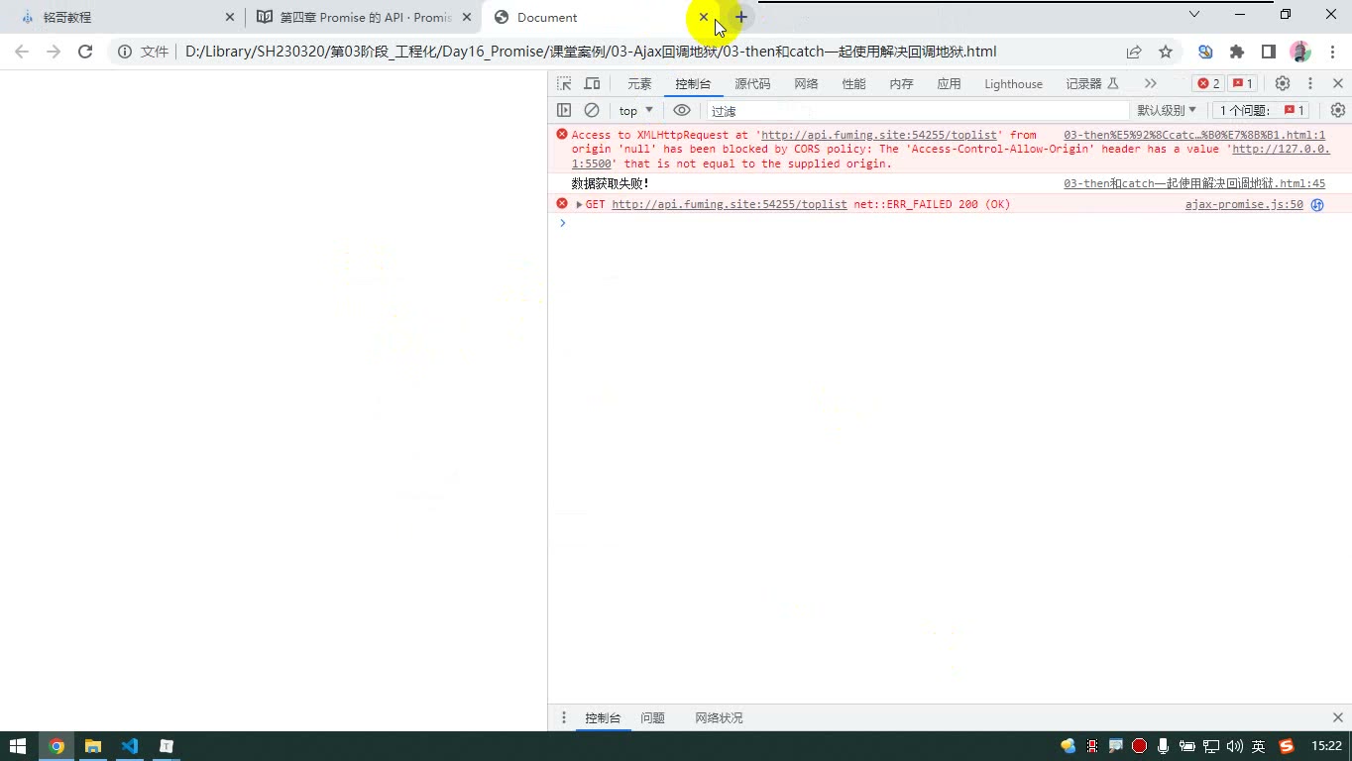Screen dimensions: 1352x761
Task: Open the top execution context dropdown
Action: point(636,110)
